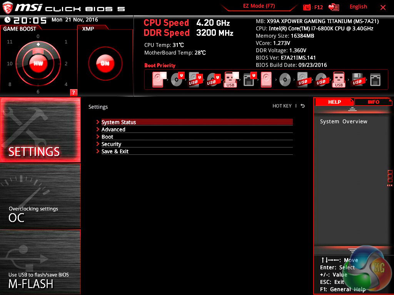
Task: Select Game Boost dial position 10
Action: coord(10,64)
